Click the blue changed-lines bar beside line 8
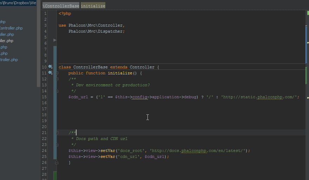 [x=55, y=55]
